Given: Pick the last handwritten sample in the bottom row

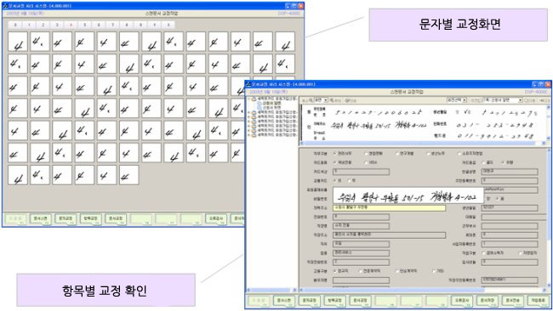Looking at the screenshot, I should (128, 175).
